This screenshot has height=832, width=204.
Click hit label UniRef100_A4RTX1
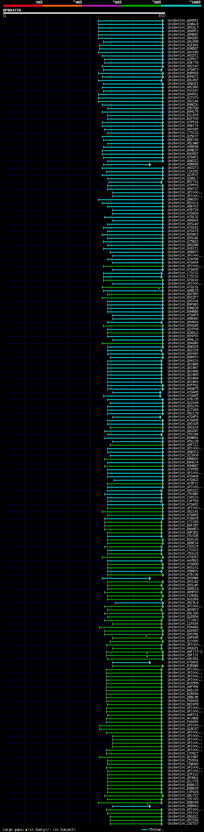[183, 715]
